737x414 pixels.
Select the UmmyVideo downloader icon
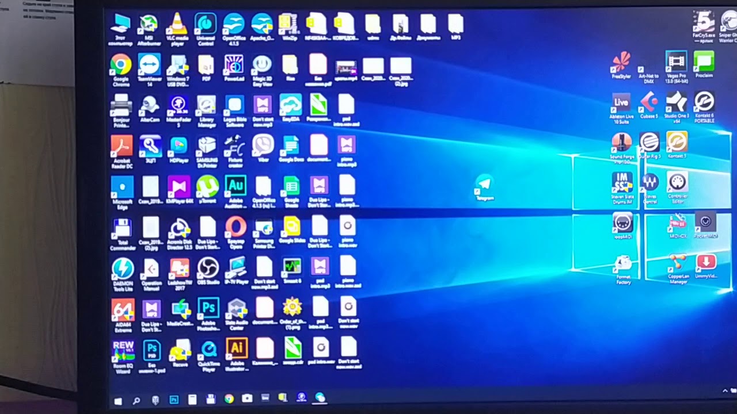click(x=706, y=267)
